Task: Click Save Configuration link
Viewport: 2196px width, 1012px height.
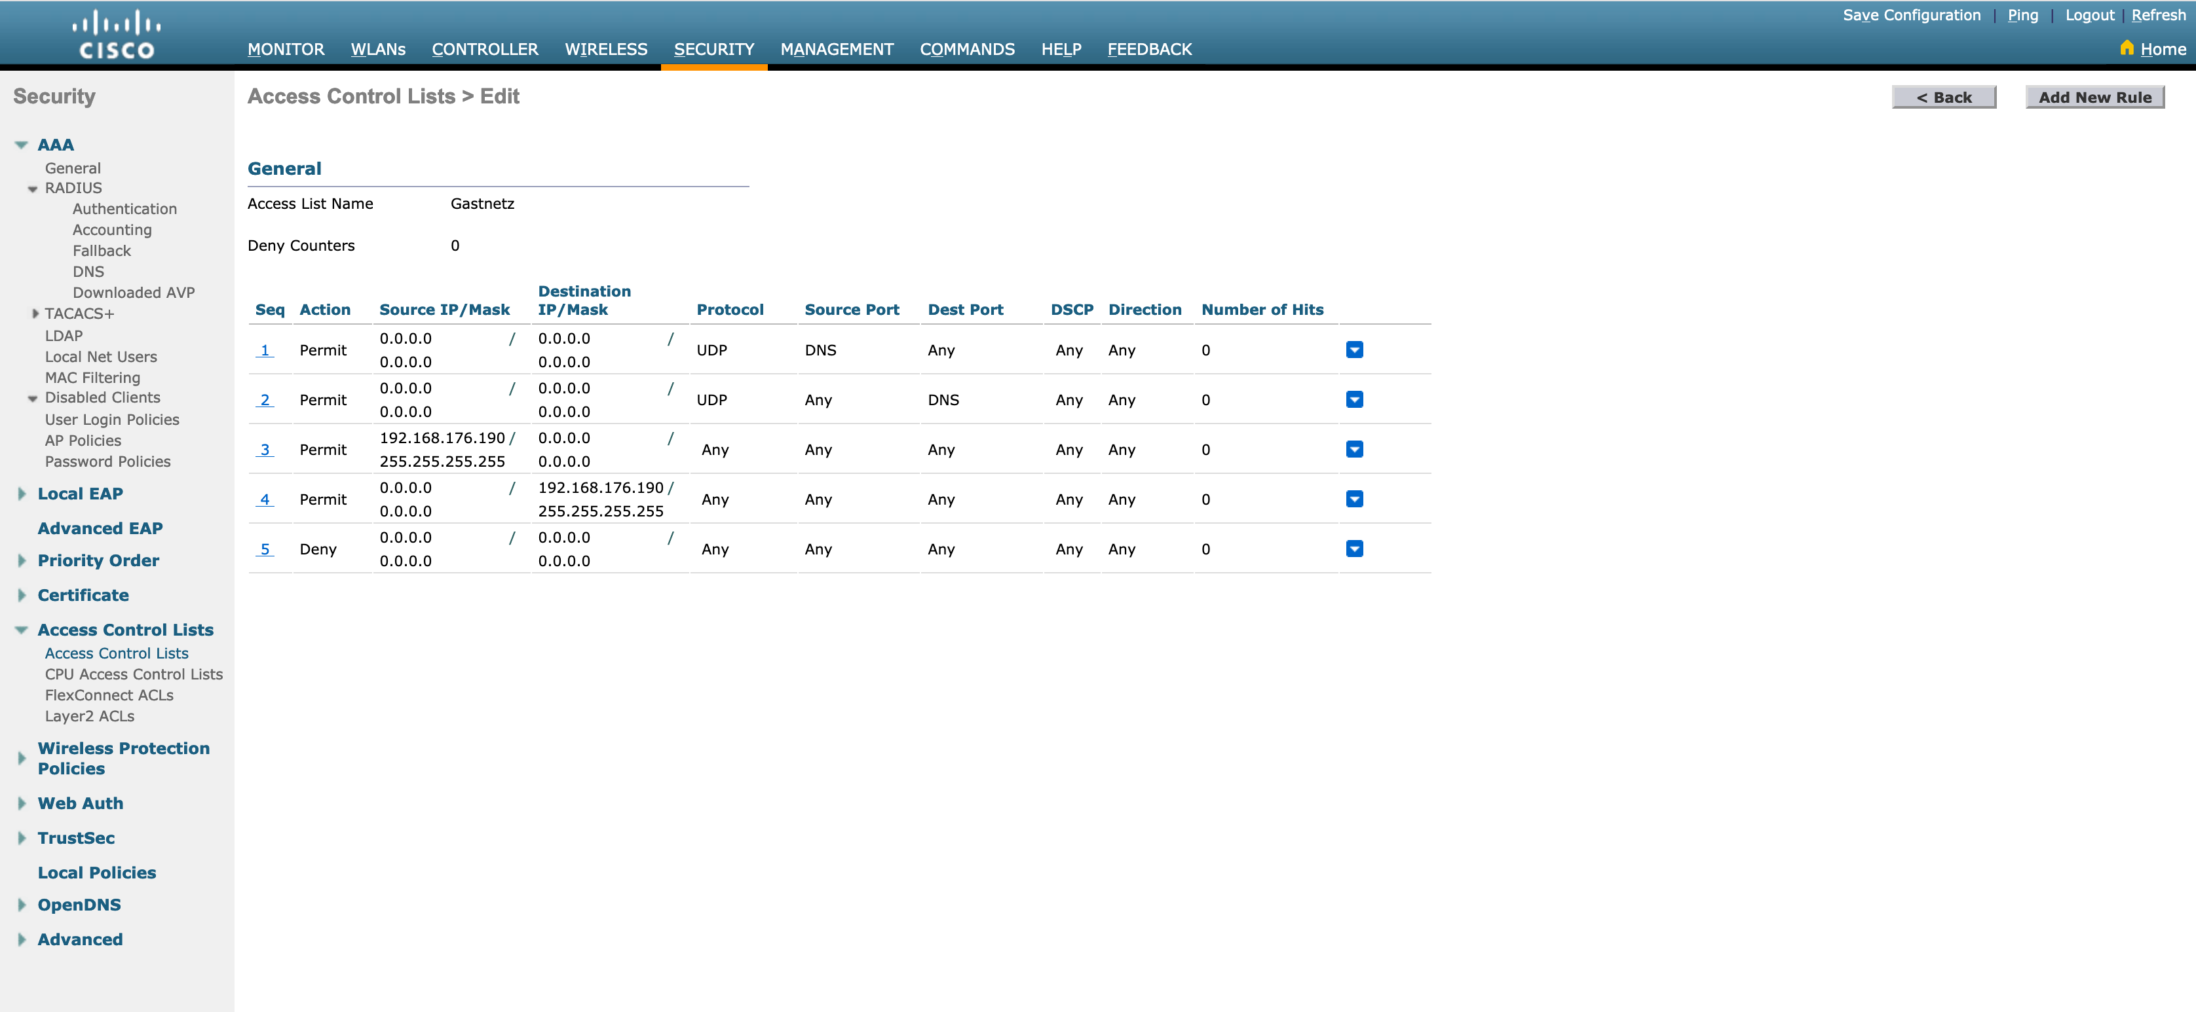Action: click(x=1911, y=15)
